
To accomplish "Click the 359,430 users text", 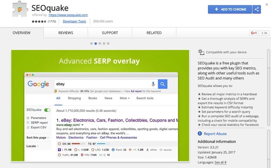I will point(103,21).
